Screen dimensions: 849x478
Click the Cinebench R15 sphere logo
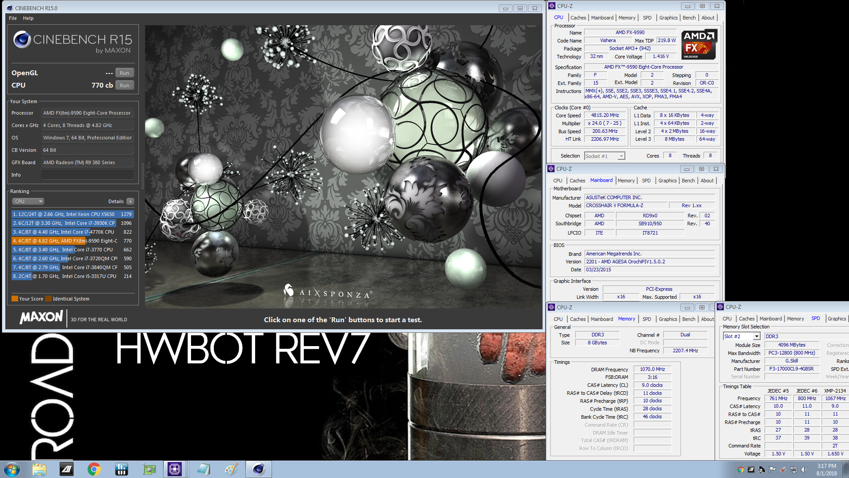click(22, 39)
